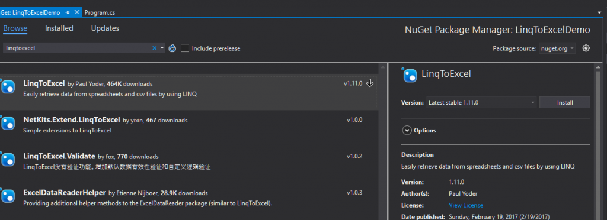Click the LinqToExcel.Validate package icon
This screenshot has width=607, height=220.
[x=8, y=160]
